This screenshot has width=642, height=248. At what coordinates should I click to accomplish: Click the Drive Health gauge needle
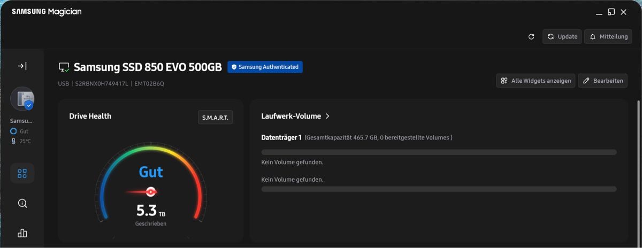click(141, 192)
